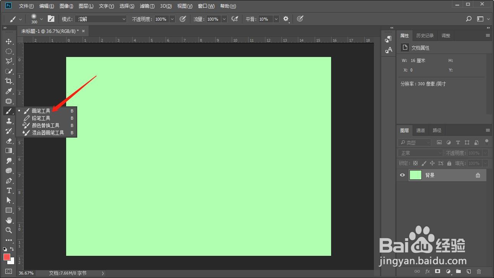Open the 图层 panel options menu

[487, 130]
